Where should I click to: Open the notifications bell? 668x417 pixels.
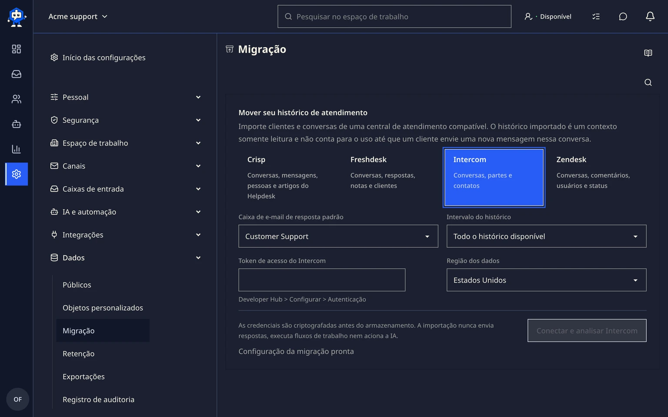tap(650, 17)
